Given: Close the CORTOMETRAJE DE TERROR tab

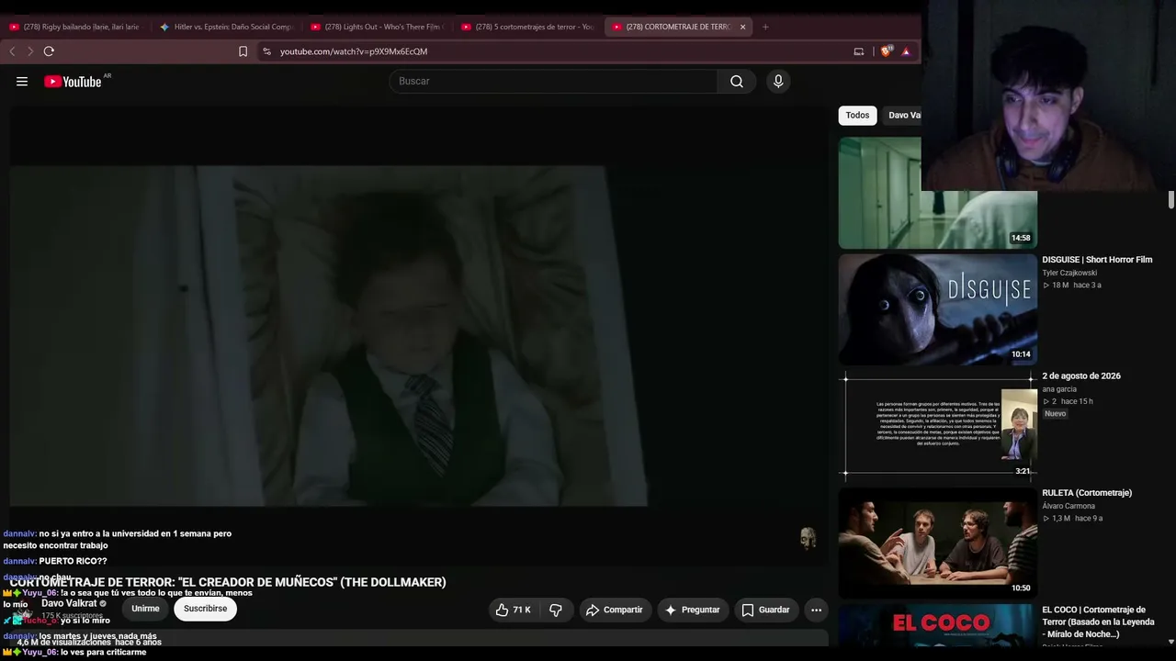Looking at the screenshot, I should point(742,27).
